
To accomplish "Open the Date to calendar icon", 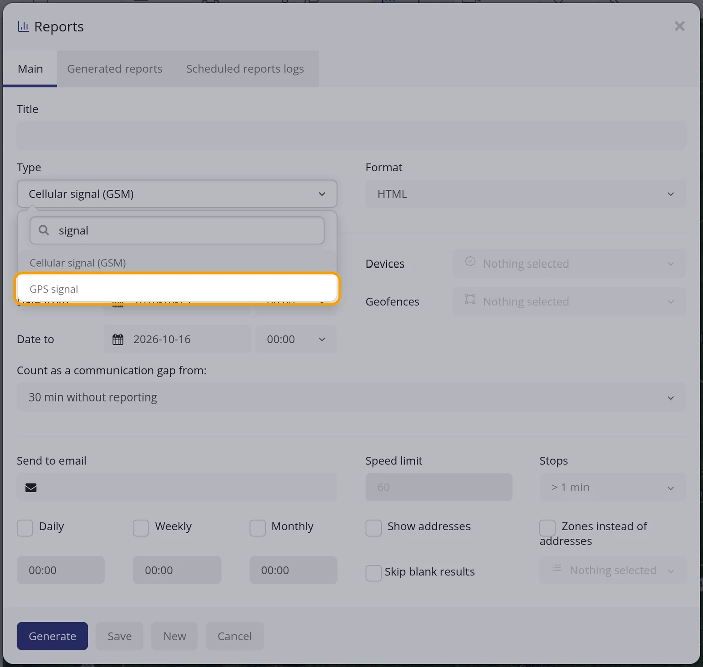I will [x=118, y=339].
